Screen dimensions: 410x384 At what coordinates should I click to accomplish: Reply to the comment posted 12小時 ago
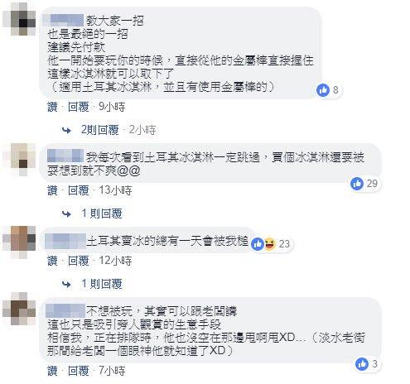[x=79, y=261]
